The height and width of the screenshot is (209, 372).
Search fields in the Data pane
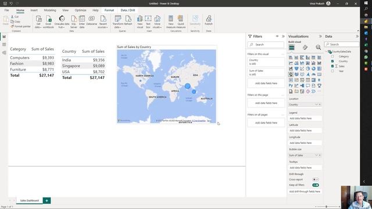pyautogui.click(x=342, y=44)
